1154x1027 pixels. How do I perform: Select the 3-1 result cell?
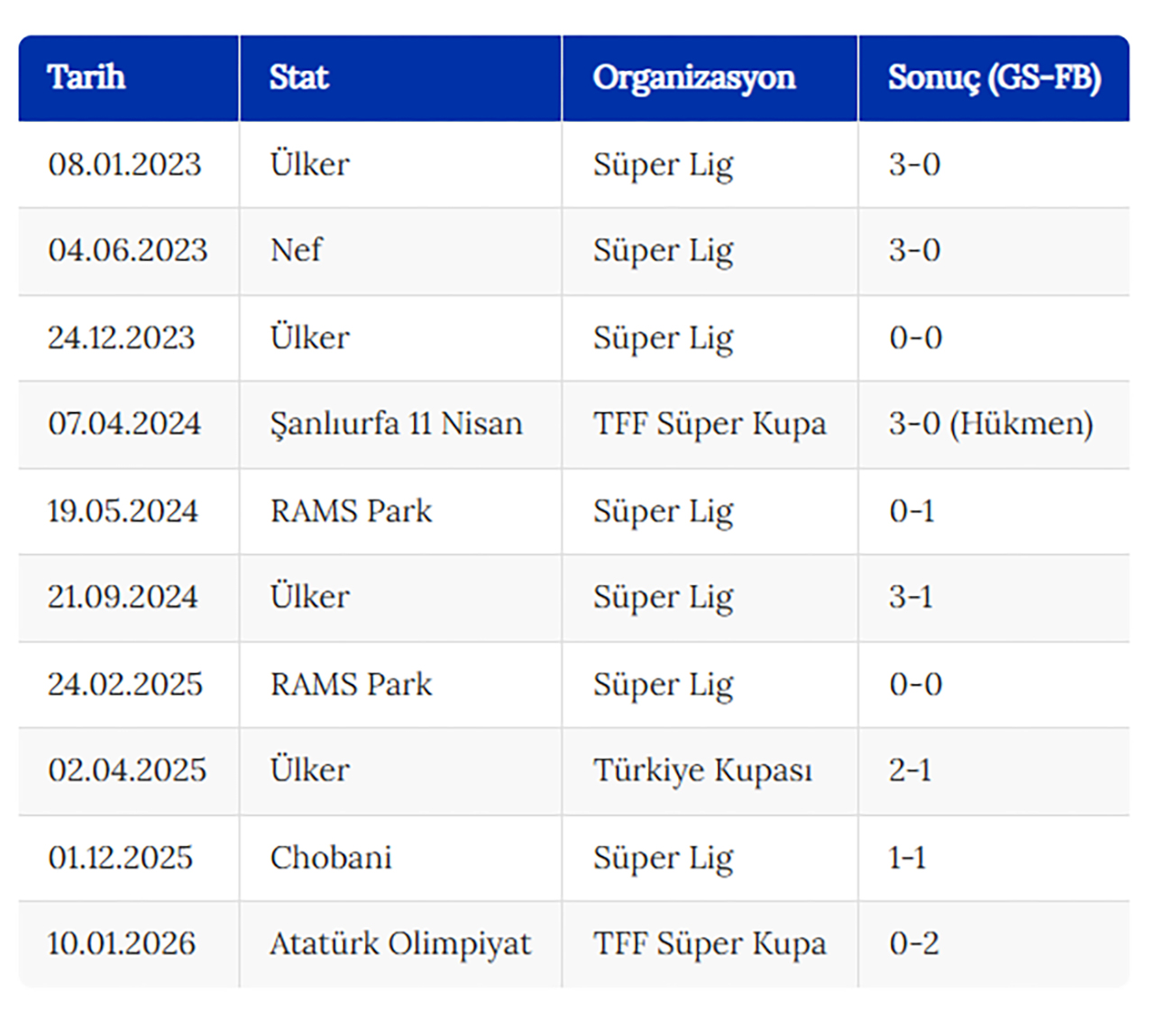click(911, 597)
